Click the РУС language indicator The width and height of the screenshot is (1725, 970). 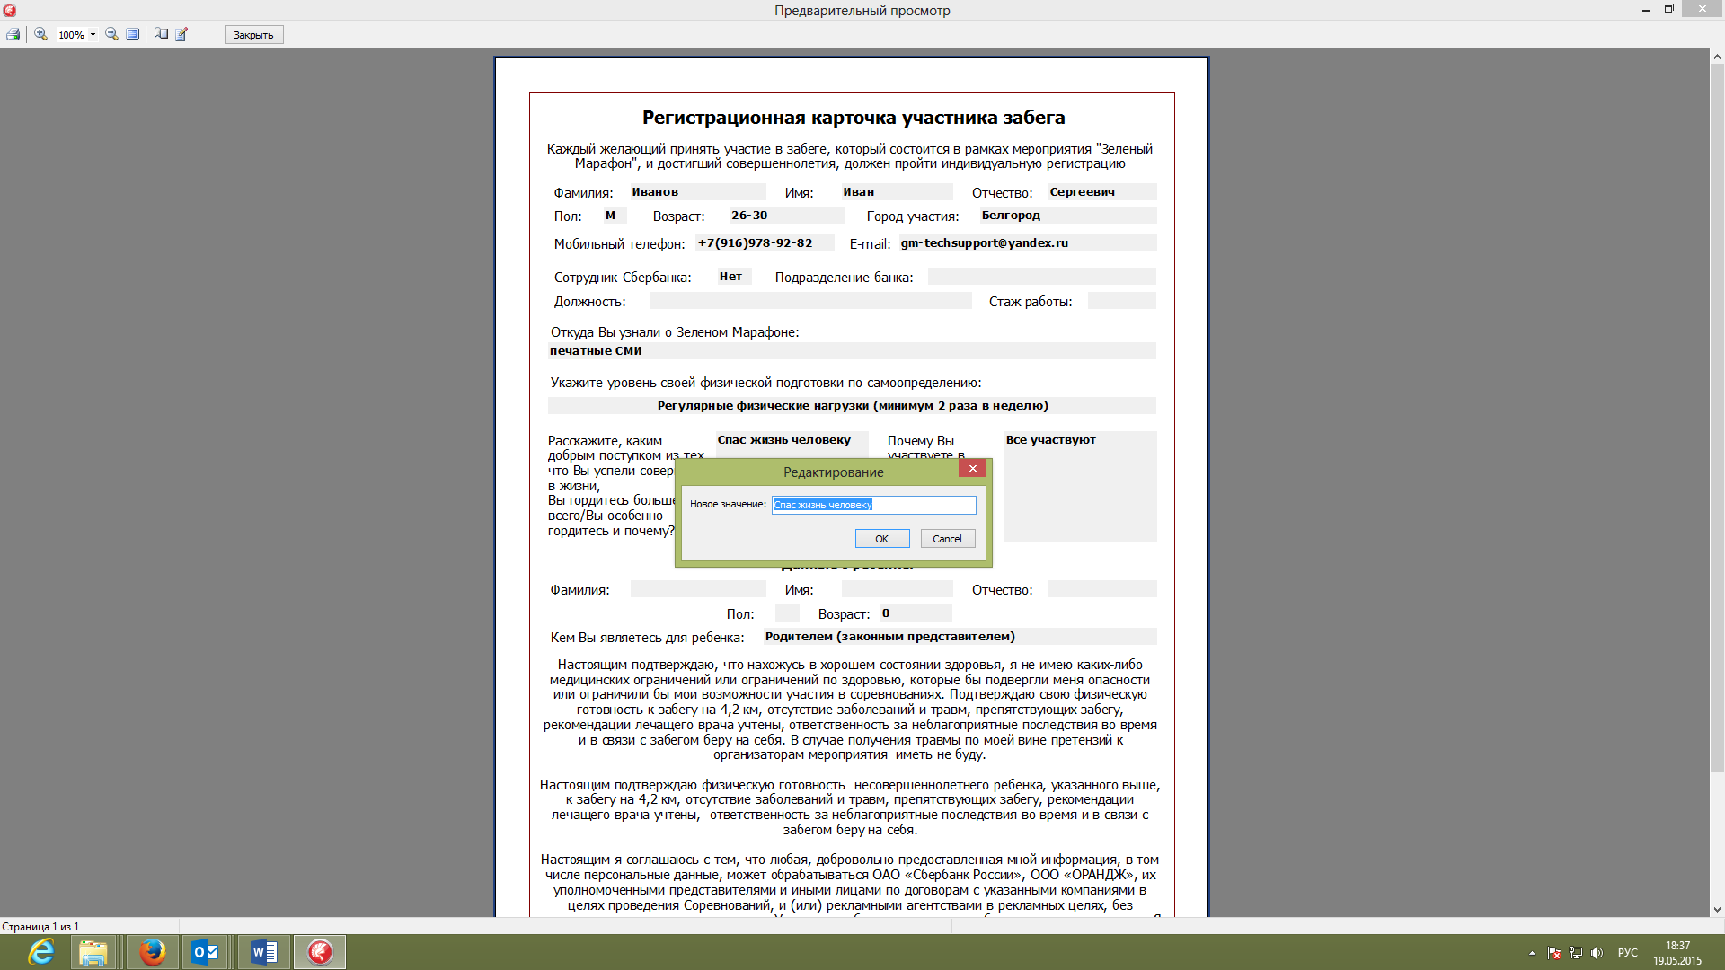click(x=1627, y=953)
